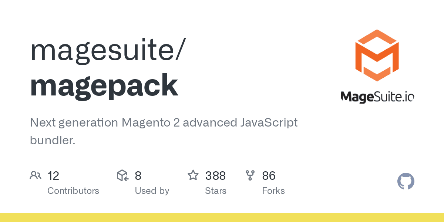Click the MageSuite.io wordmark
This screenshot has width=444, height=222.
[x=377, y=97]
